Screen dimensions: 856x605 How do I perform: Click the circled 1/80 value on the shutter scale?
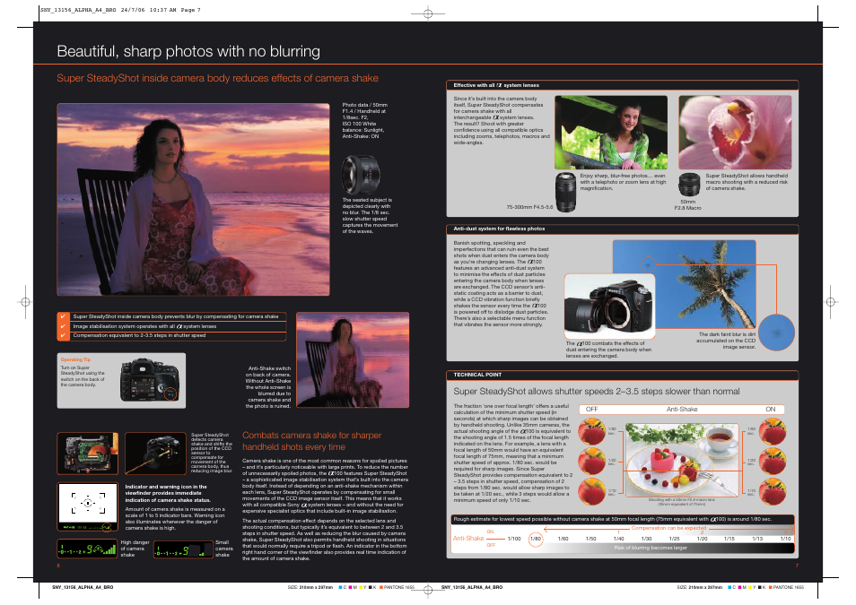tap(536, 539)
